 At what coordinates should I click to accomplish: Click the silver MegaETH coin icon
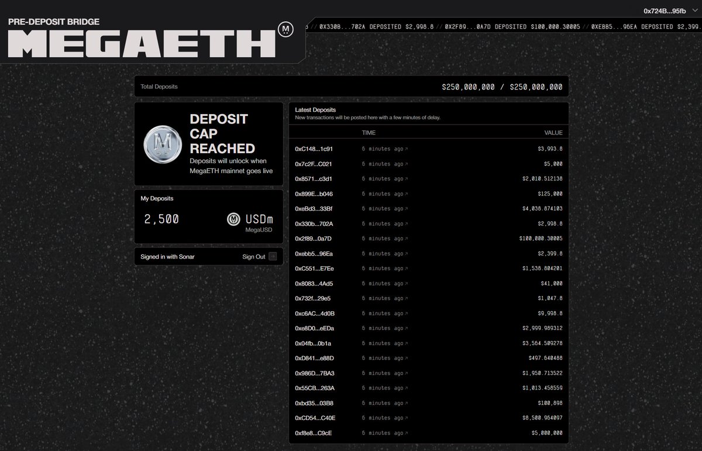tap(163, 144)
